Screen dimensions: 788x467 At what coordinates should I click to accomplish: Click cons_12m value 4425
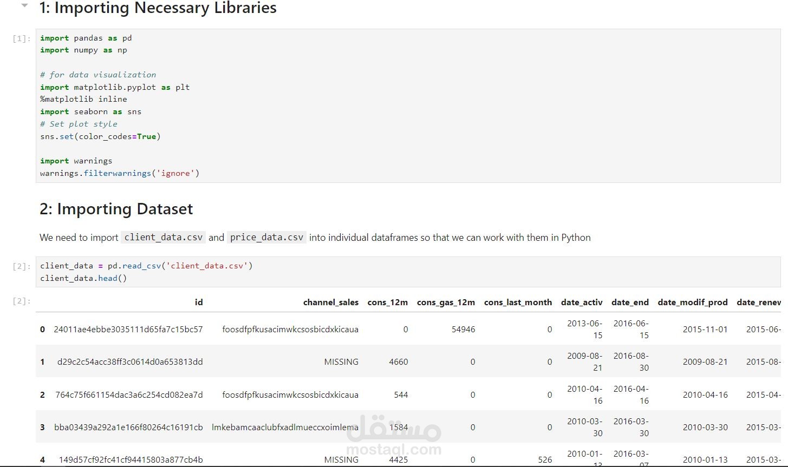[x=398, y=460]
